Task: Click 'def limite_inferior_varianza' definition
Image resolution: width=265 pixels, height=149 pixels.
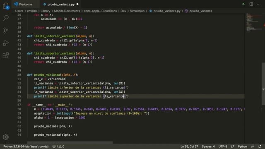Action: click(x=60, y=36)
